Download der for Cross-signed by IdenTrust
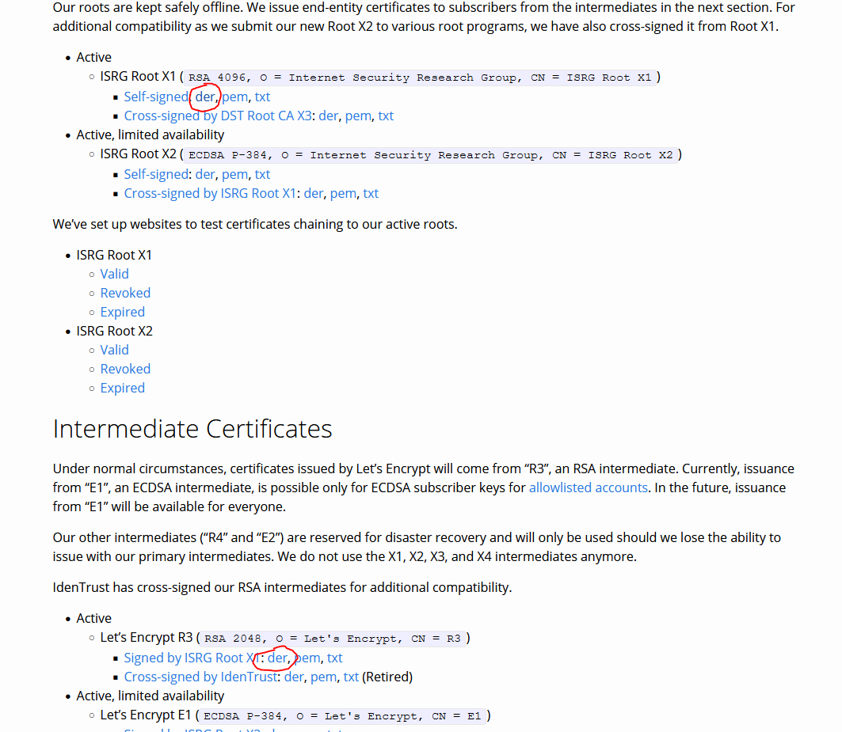Screen dimensions: 842x732 (x=295, y=677)
